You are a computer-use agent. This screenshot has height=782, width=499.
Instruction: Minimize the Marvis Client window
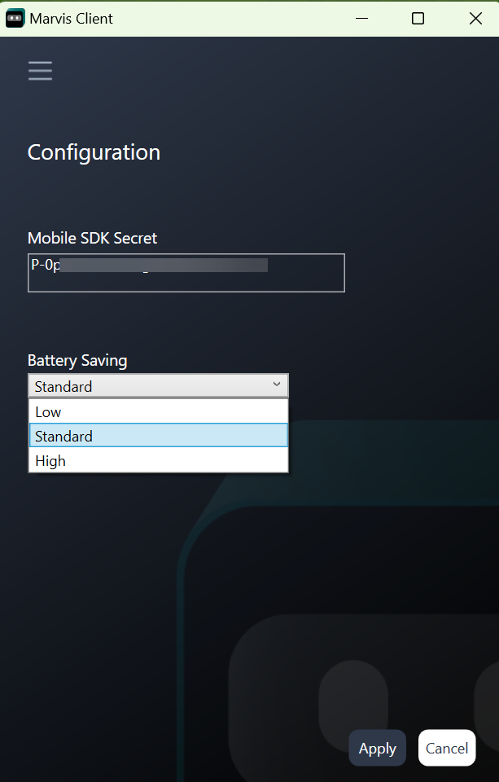361,19
